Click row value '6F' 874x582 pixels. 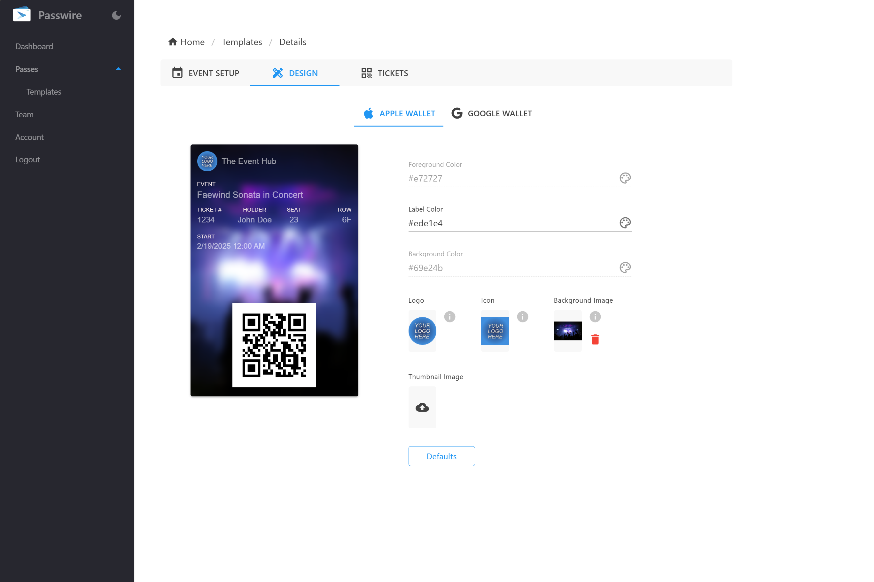coord(347,220)
